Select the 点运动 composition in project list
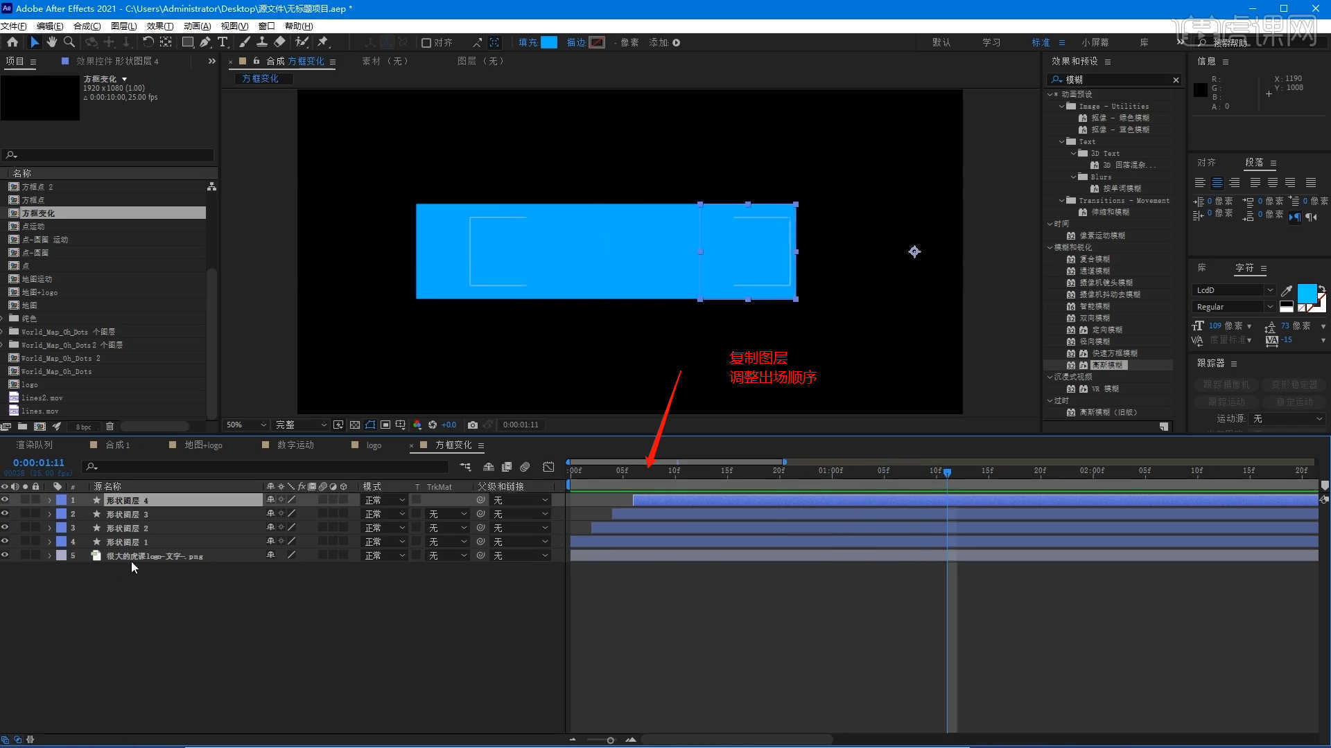This screenshot has width=1331, height=748. (x=33, y=226)
